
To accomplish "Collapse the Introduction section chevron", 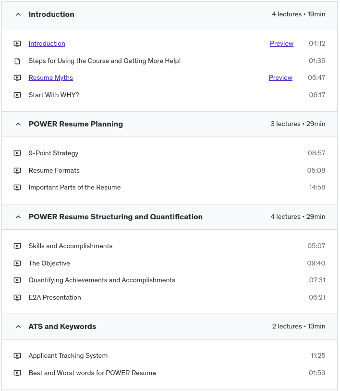I will coord(18,14).
